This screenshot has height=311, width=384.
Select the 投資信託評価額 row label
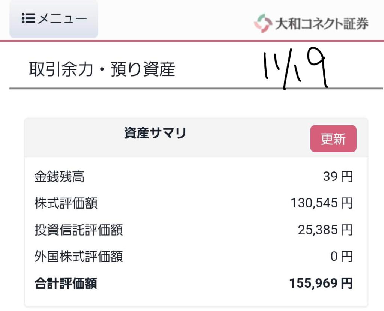click(78, 230)
